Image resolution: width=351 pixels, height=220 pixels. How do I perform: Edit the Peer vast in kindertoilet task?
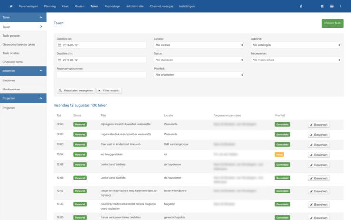319,145
